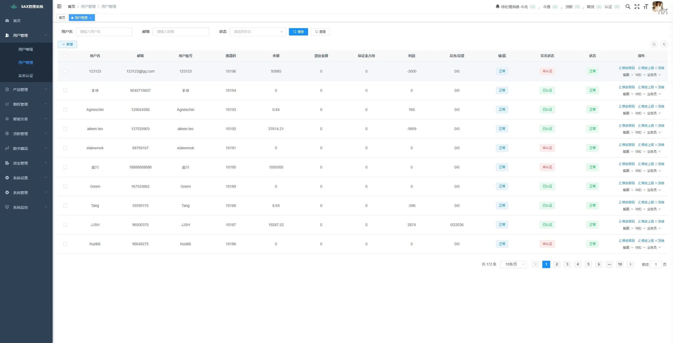Select 实名认证 in the sidebar menu

pyautogui.click(x=26, y=76)
